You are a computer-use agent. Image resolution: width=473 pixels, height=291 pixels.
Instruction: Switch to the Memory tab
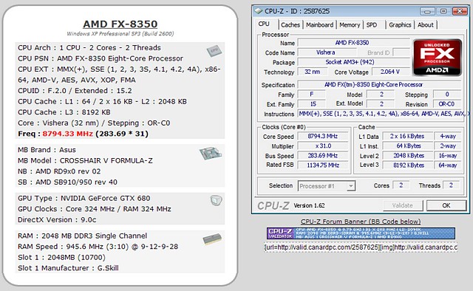(350, 24)
